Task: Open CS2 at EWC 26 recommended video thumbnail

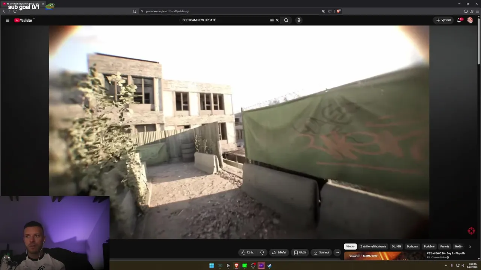Action: [x=384, y=256]
